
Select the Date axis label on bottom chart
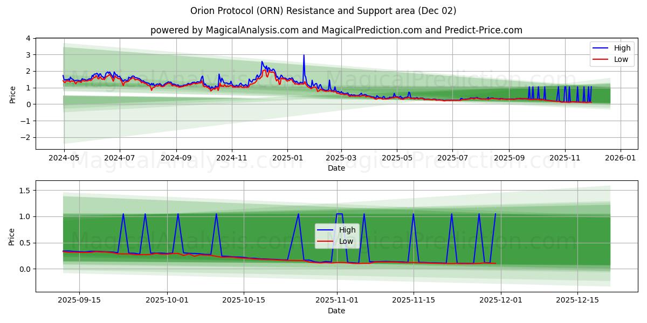tap(336, 311)
